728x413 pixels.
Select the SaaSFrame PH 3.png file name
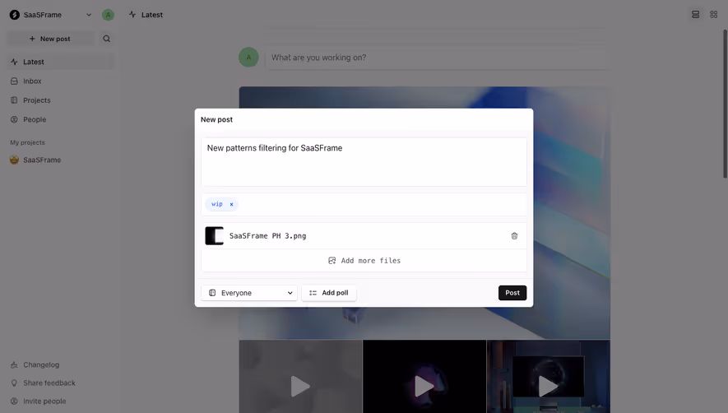(268, 236)
